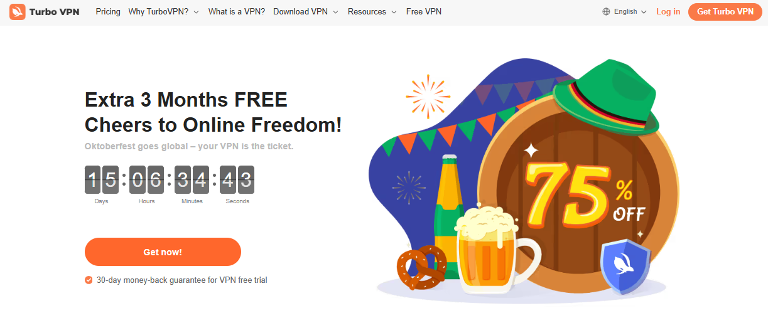Viewport: 768px width, 323px height.
Task: Expand the Why TurboVPN? dropdown
Action: (x=163, y=12)
